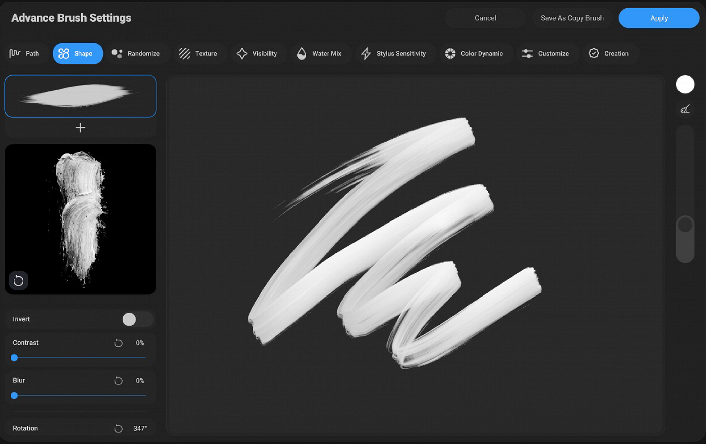Click the brush tip shape preview image
706x444 pixels.
point(80,219)
